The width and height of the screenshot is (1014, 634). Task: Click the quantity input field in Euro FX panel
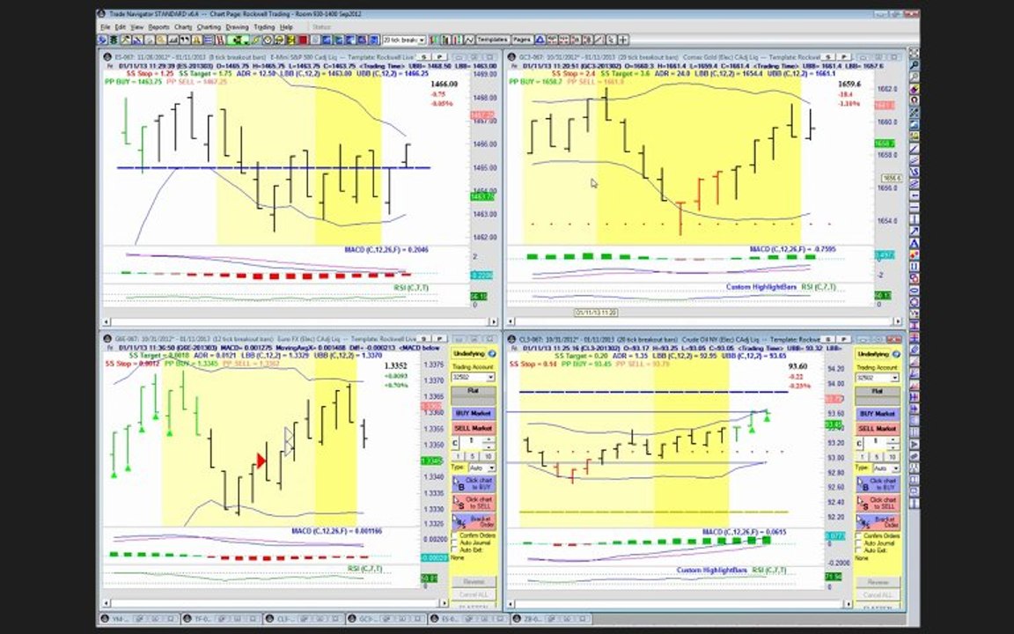(x=472, y=443)
